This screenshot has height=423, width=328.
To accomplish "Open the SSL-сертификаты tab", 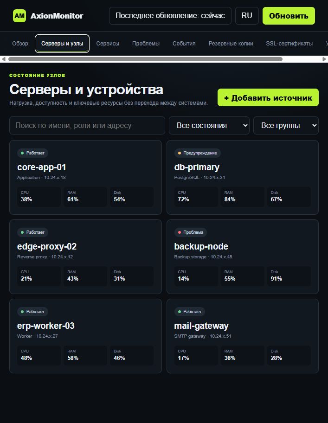I will [289, 44].
